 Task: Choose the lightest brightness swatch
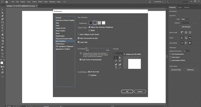point(104,23)
